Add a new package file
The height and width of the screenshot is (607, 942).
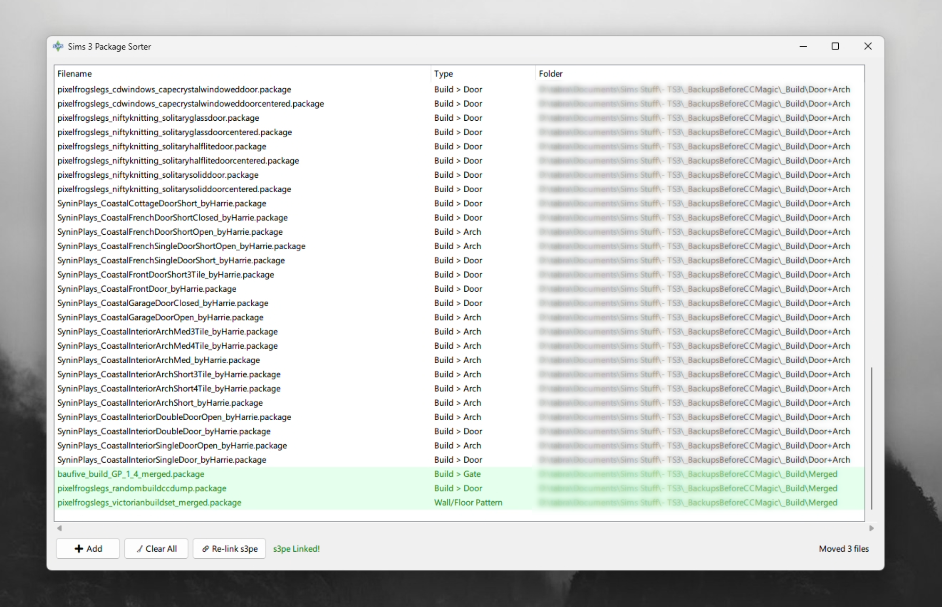click(87, 548)
